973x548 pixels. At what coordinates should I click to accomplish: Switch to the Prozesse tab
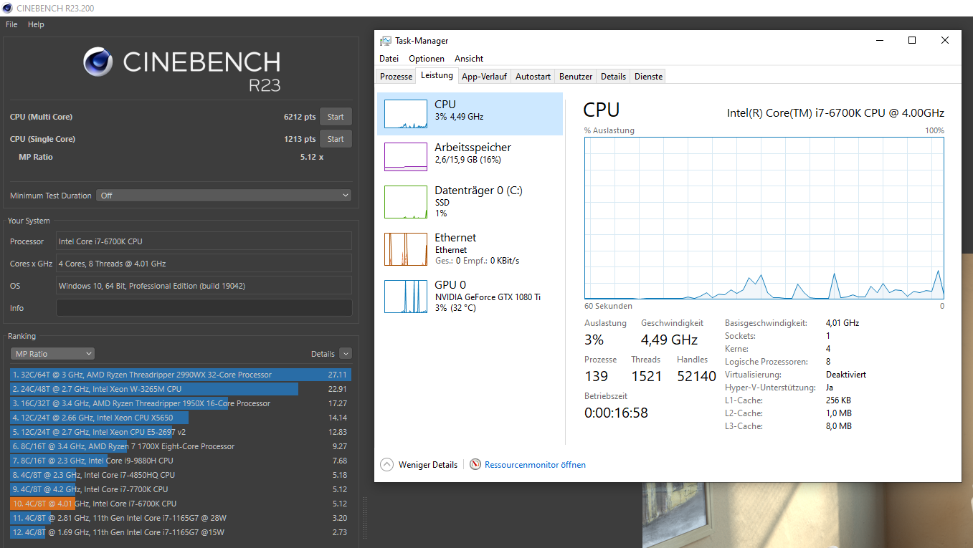coord(397,77)
